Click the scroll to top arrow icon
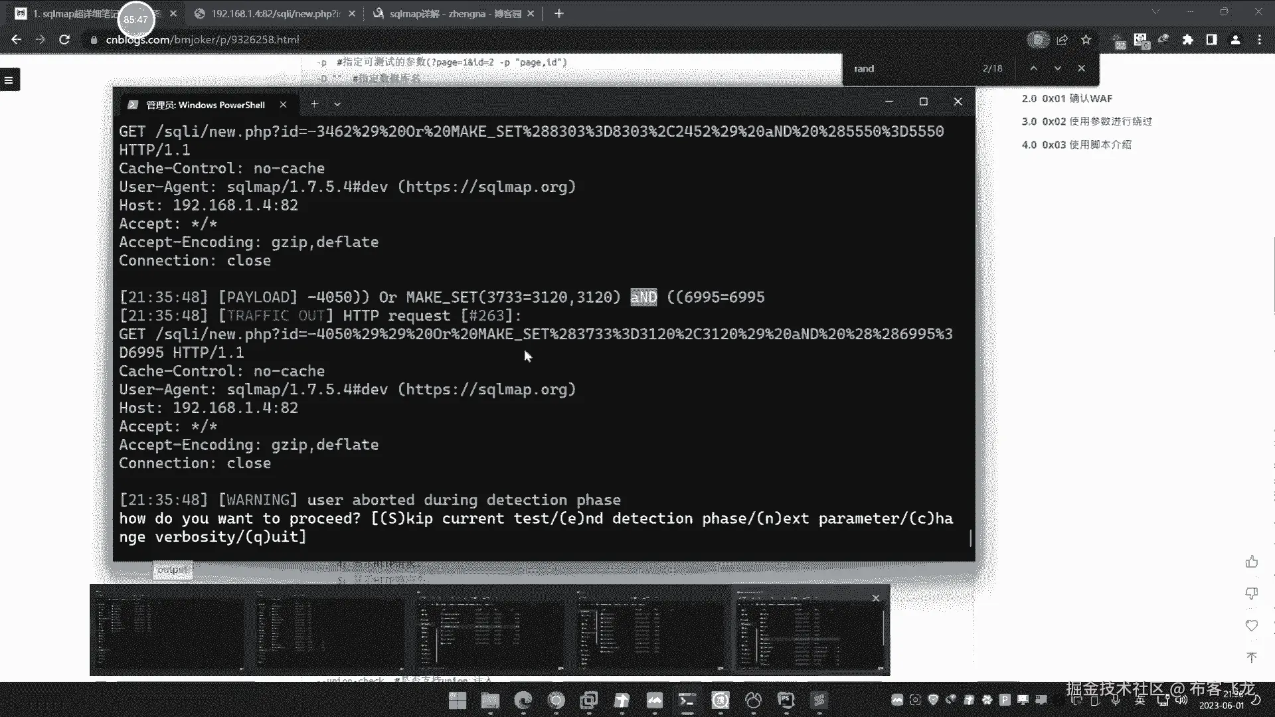1275x717 pixels. pyautogui.click(x=1252, y=657)
